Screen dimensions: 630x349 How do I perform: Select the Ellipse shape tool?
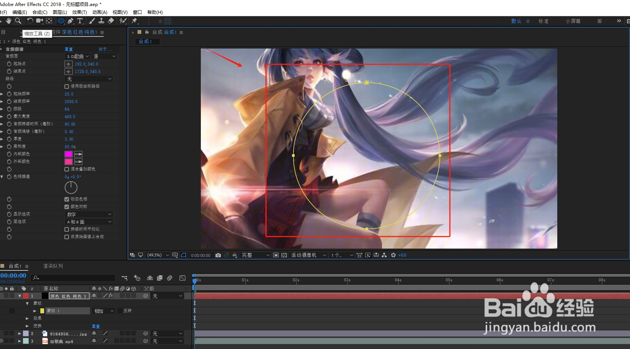61,21
